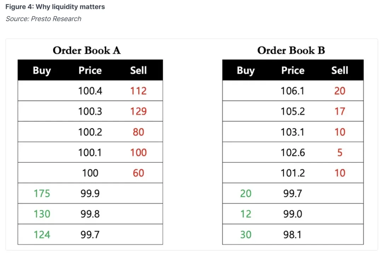Image resolution: width=382 pixels, height=255 pixels.
Task: Select sell quantity 129 in Book A
Action: tap(138, 111)
